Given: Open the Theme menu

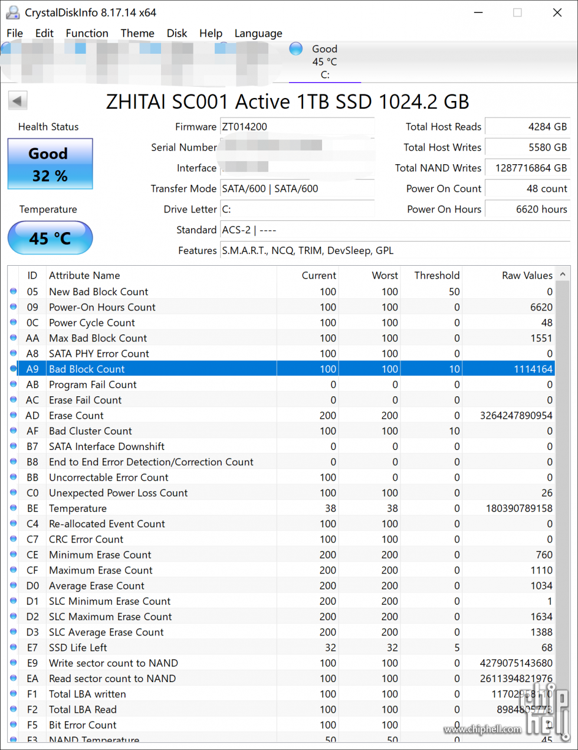Looking at the screenshot, I should pyautogui.click(x=137, y=33).
